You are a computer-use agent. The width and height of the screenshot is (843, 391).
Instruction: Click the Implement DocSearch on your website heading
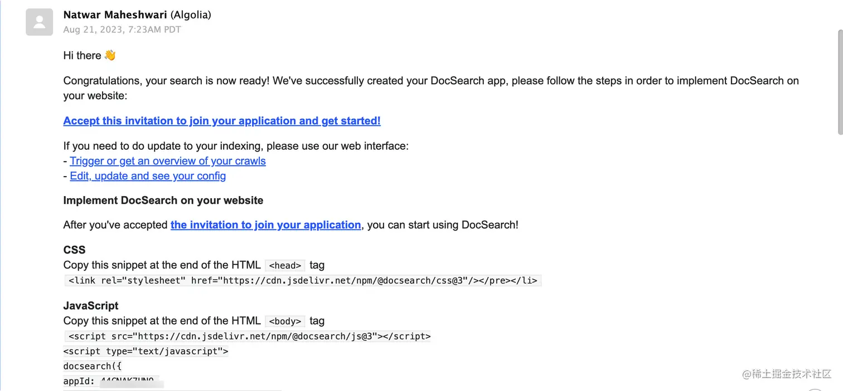click(163, 201)
